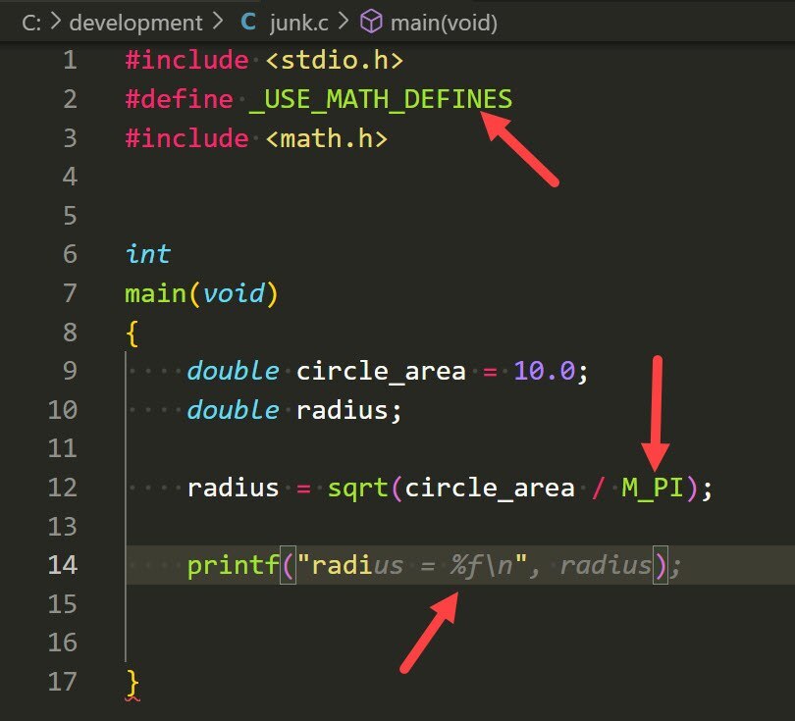Click the cube symbol icon before main(void)
Viewport: 795px width, 721px height.
tap(371, 23)
